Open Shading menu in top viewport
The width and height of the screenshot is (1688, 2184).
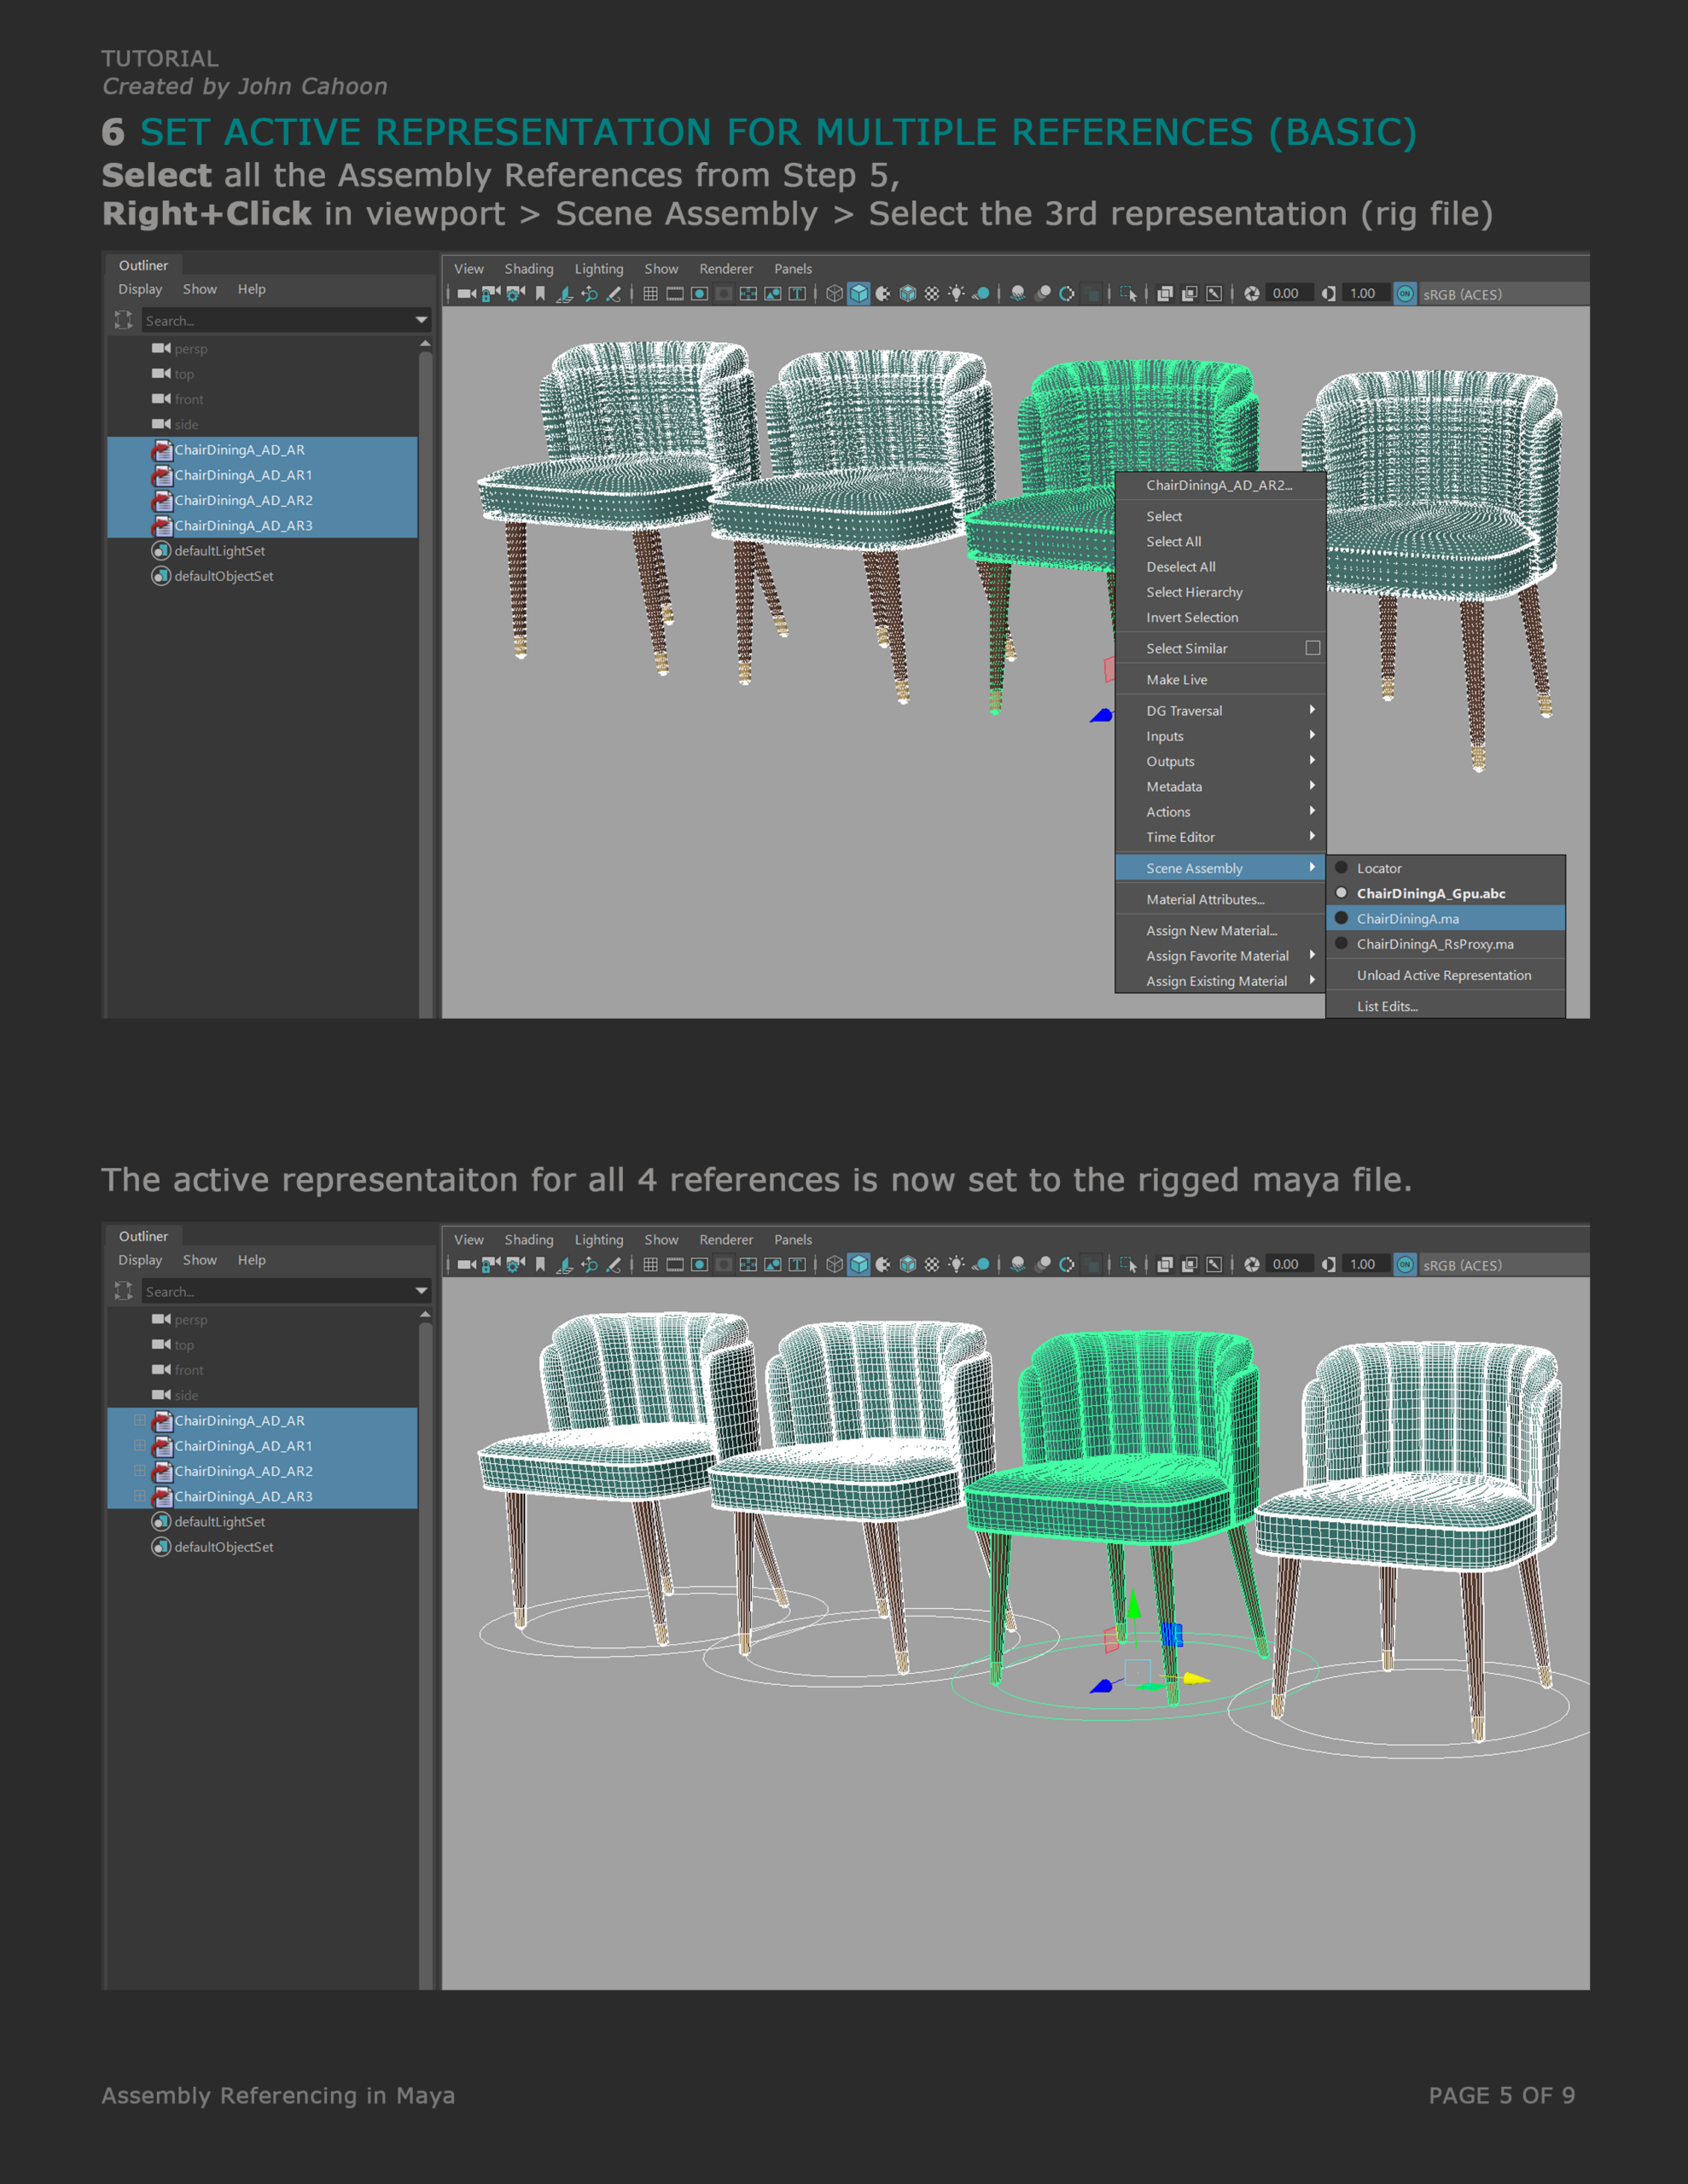coord(528,269)
